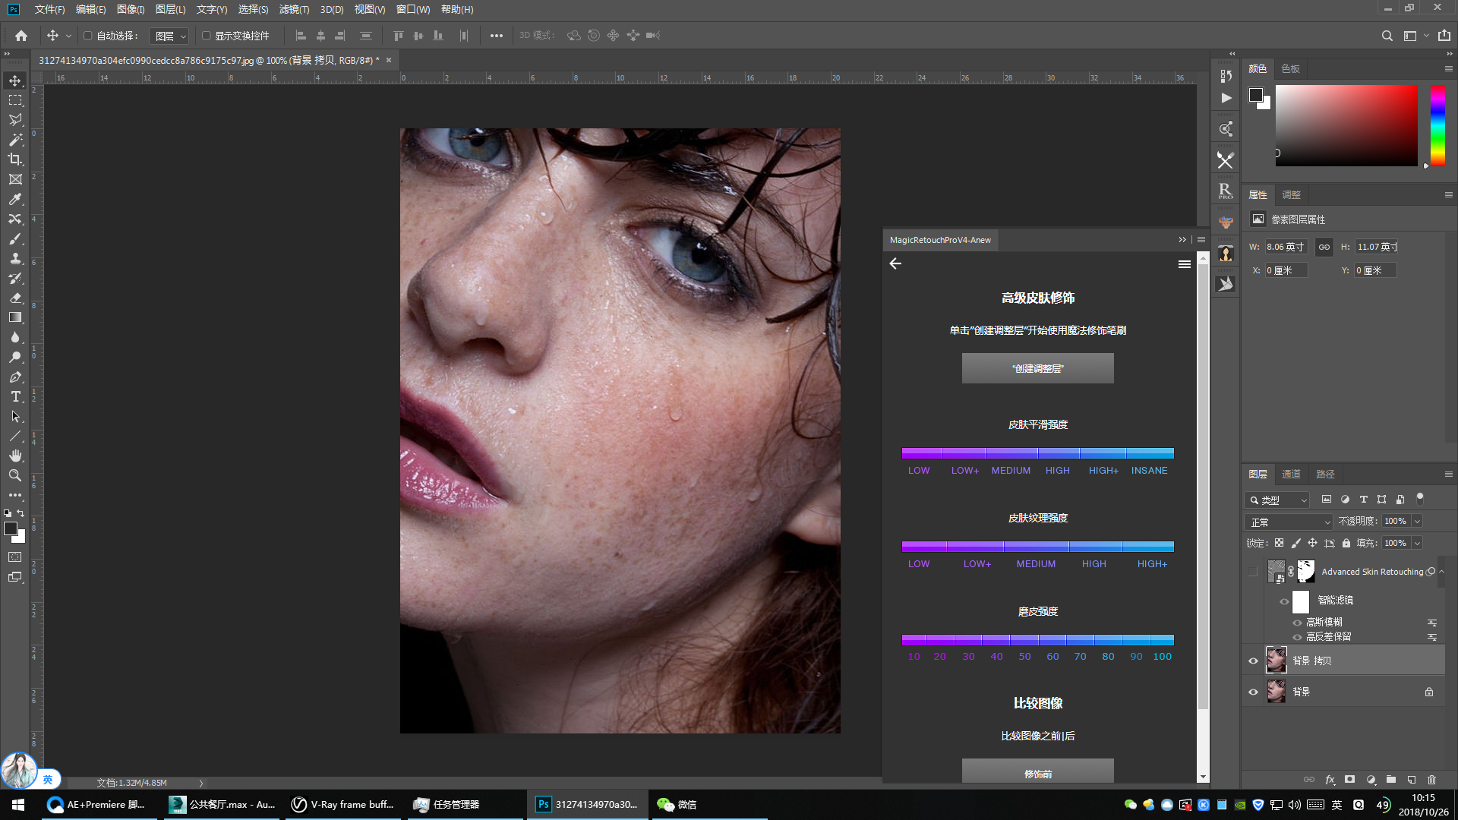This screenshot has width=1458, height=820.
Task: Click back arrow in MagicRetouchPro panel
Action: [x=895, y=263]
